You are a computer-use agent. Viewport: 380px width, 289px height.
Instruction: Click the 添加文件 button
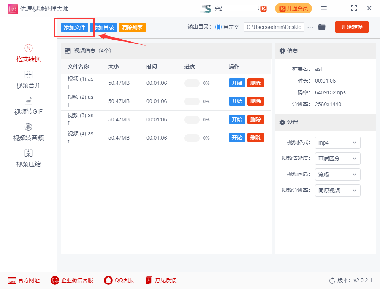[x=74, y=27]
